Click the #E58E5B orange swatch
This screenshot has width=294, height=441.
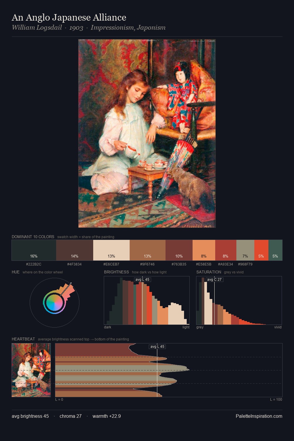pos(204,250)
